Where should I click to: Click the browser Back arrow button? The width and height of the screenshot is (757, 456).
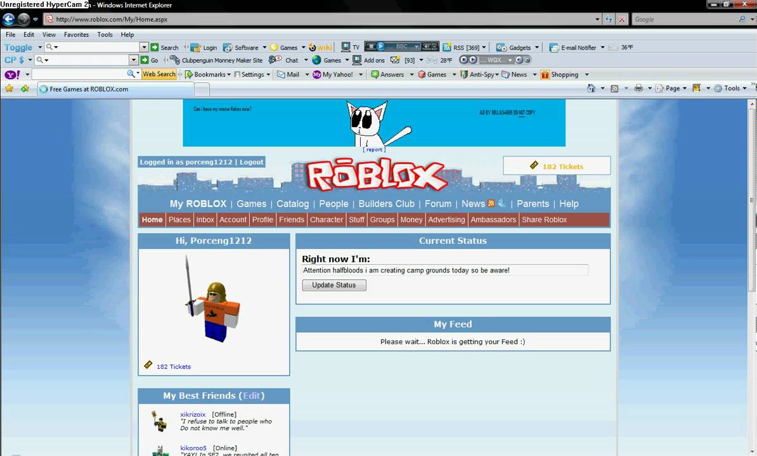[x=9, y=19]
